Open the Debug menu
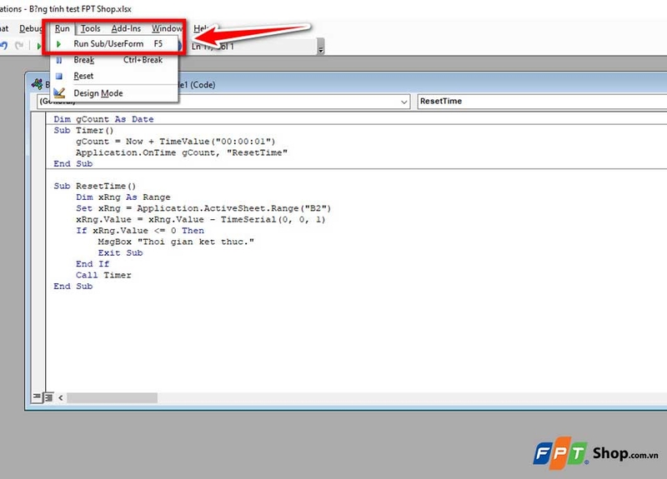Viewport: 667px width, 479px height. [x=31, y=28]
